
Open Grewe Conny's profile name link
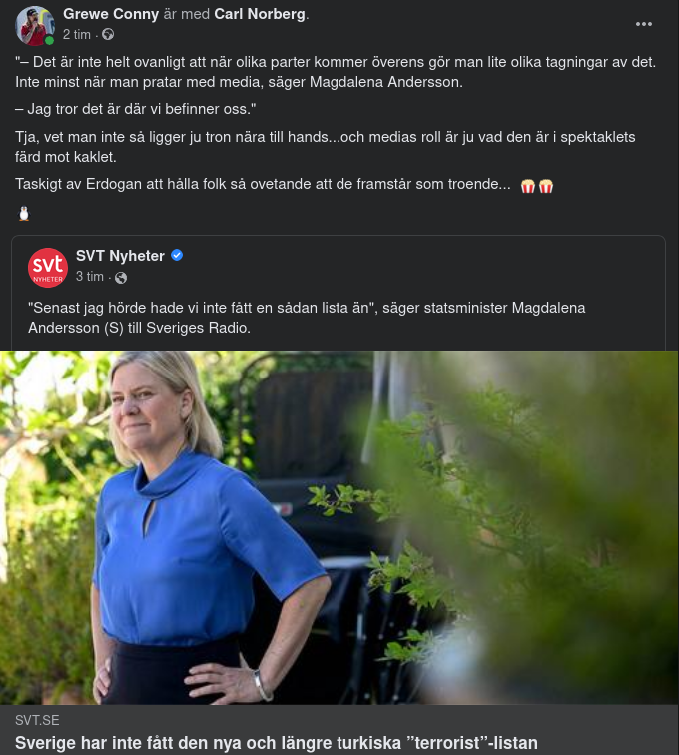click(x=111, y=14)
